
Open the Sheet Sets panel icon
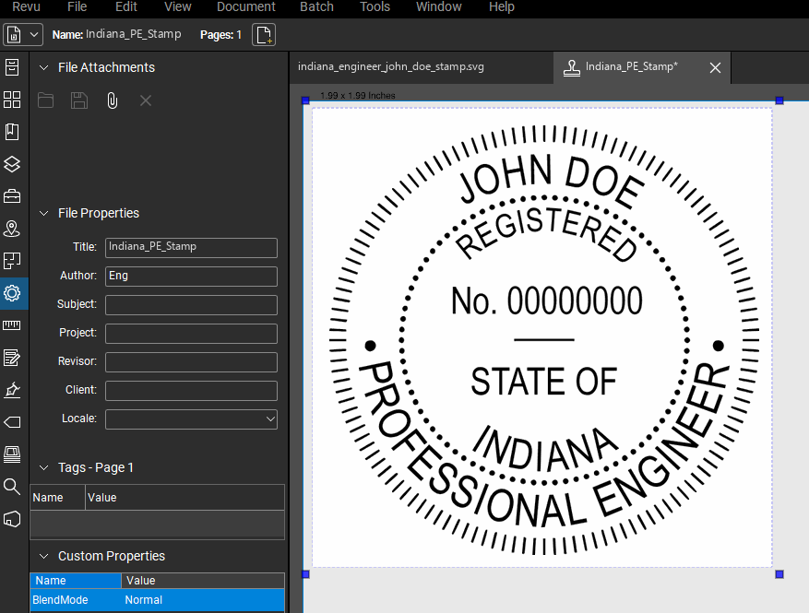[x=12, y=261]
